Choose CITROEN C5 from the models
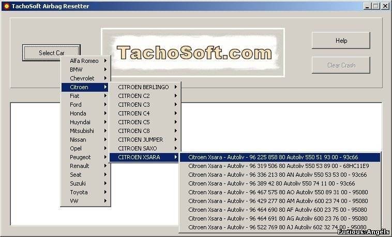This screenshot has width=392, height=237. pos(145,122)
